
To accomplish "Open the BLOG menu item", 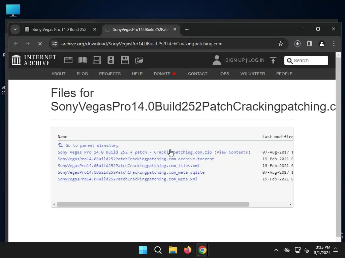I will pyautogui.click(x=82, y=74).
